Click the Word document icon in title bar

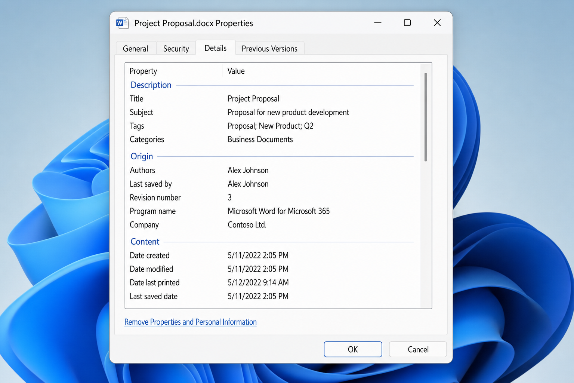pos(122,23)
